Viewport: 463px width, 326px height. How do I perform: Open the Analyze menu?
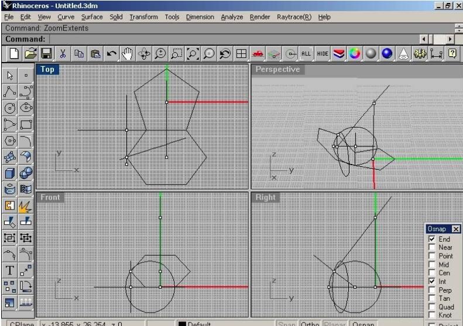coord(232,17)
